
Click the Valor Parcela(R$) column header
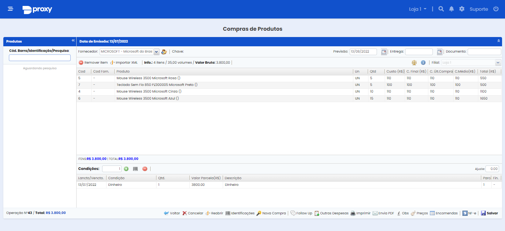coord(206,178)
